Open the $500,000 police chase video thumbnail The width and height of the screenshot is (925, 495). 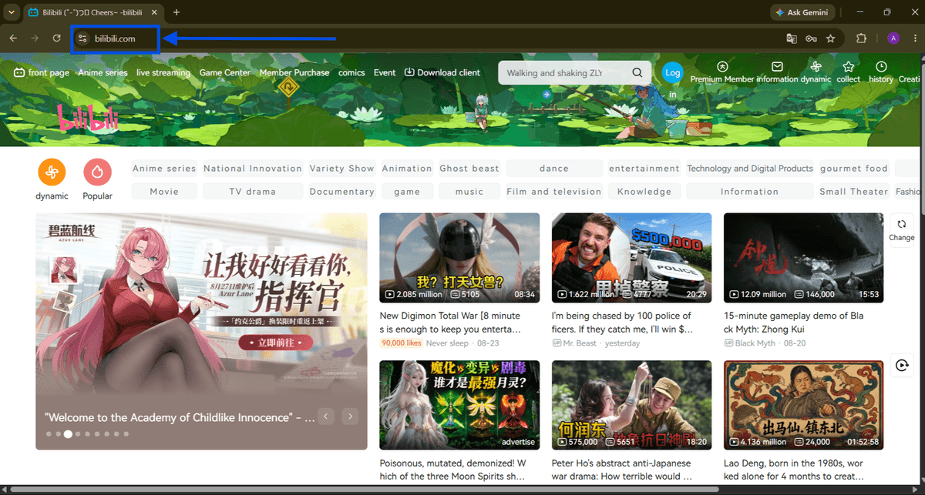pyautogui.click(x=631, y=258)
